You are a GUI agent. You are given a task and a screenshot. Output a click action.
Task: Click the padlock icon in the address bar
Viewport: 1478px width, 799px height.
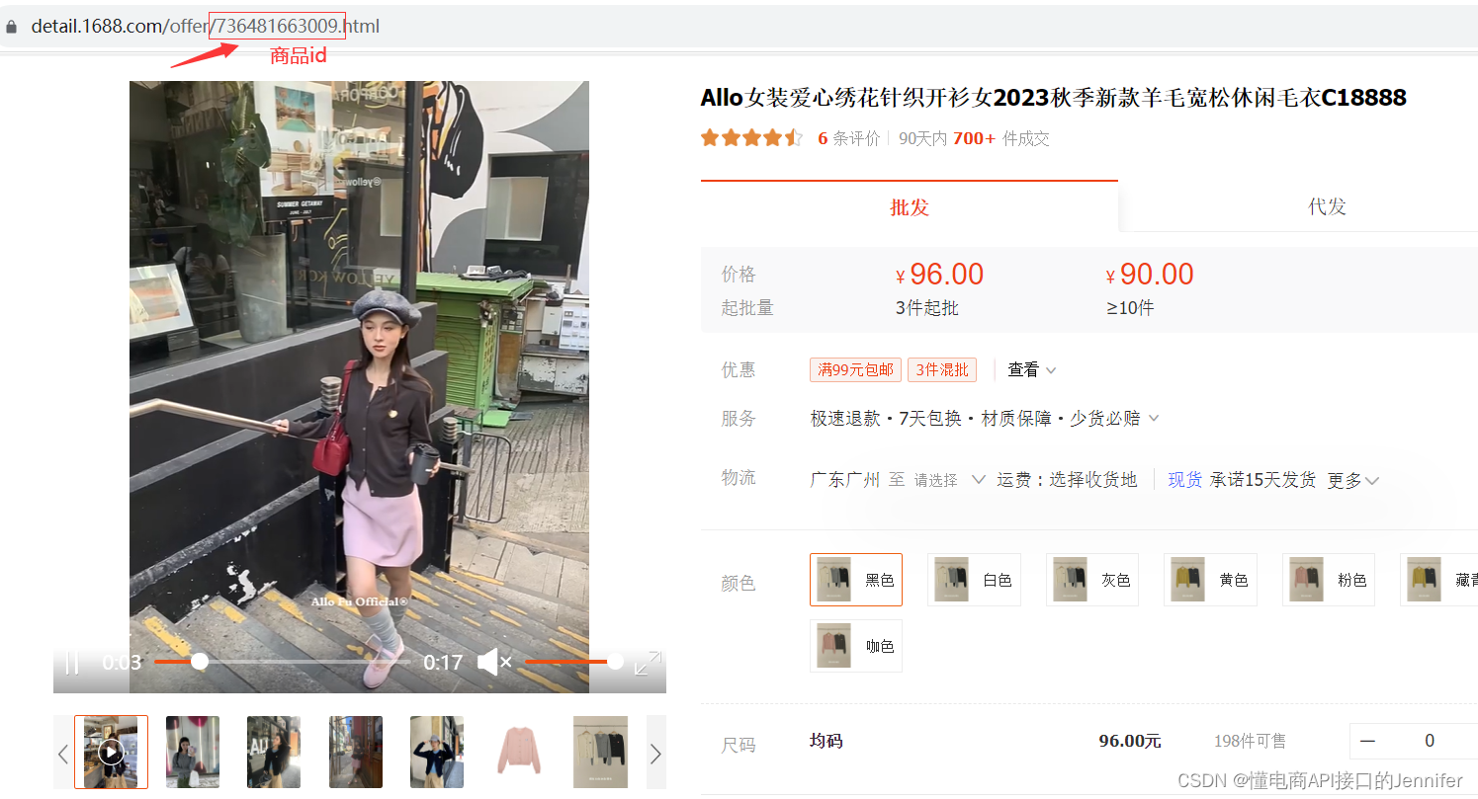(10, 25)
